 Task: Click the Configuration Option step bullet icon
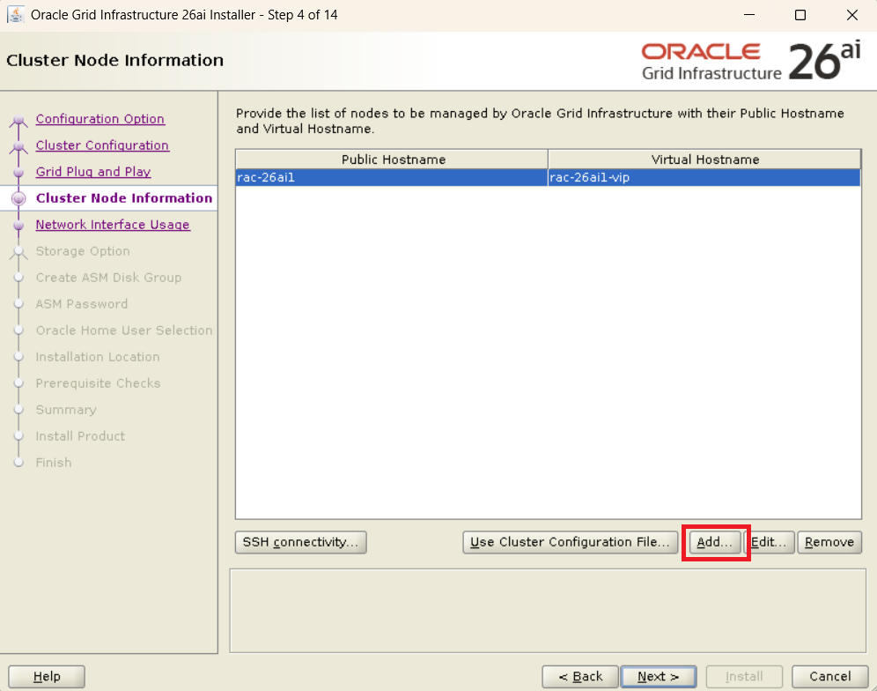[18, 121]
